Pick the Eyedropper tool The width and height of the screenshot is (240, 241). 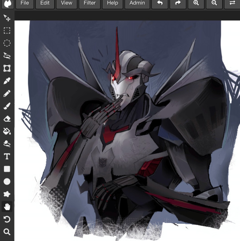(x=7, y=81)
